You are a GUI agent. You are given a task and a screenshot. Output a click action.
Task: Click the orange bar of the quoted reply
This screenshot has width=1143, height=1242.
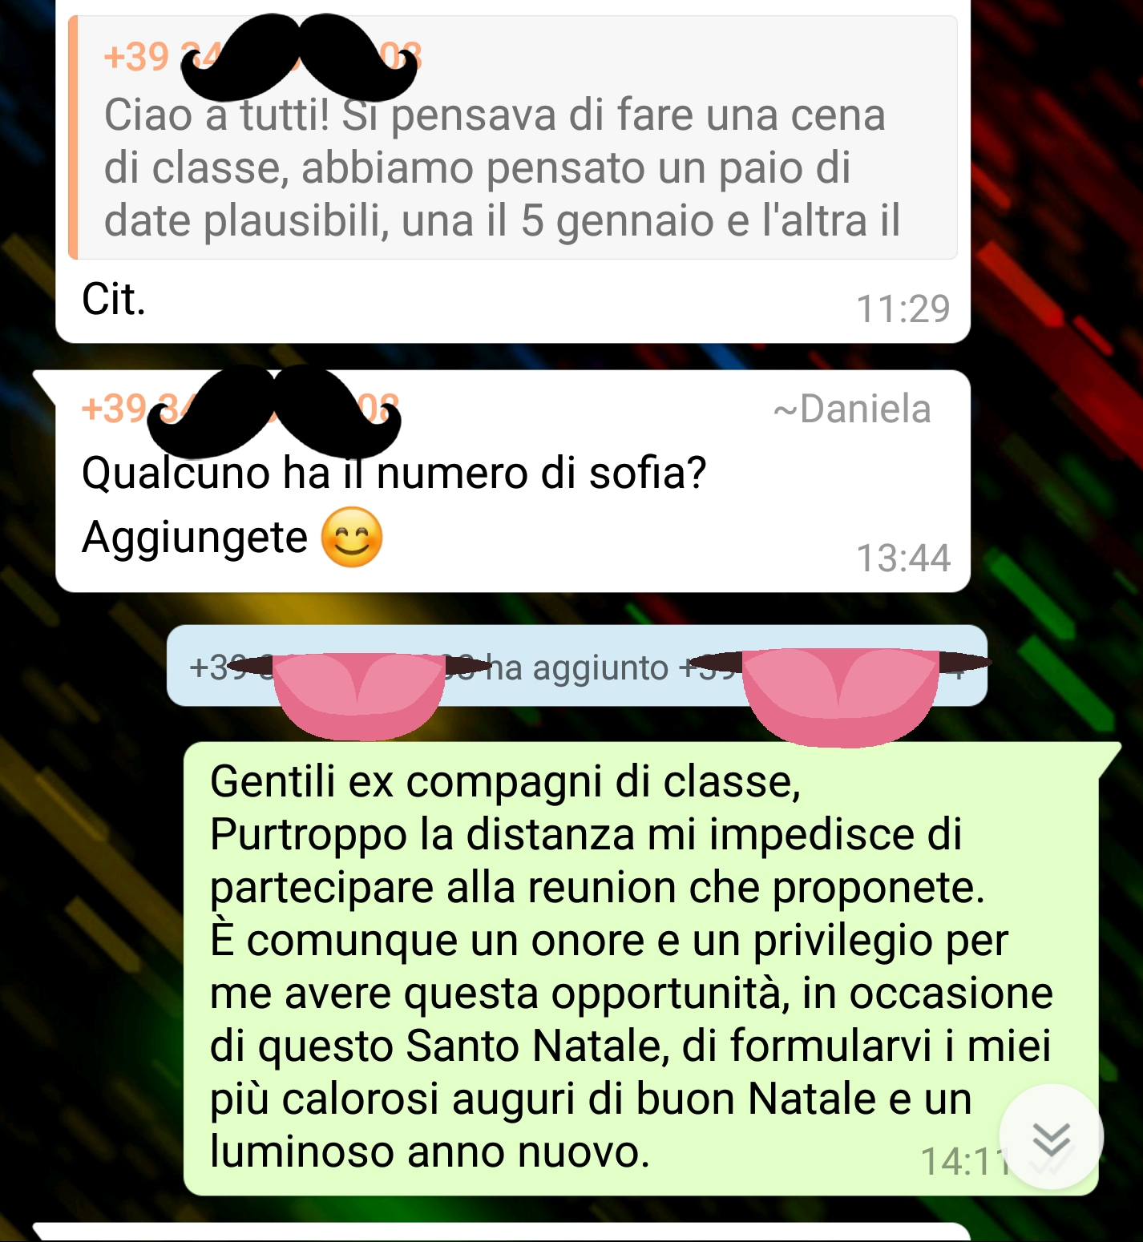(73, 138)
